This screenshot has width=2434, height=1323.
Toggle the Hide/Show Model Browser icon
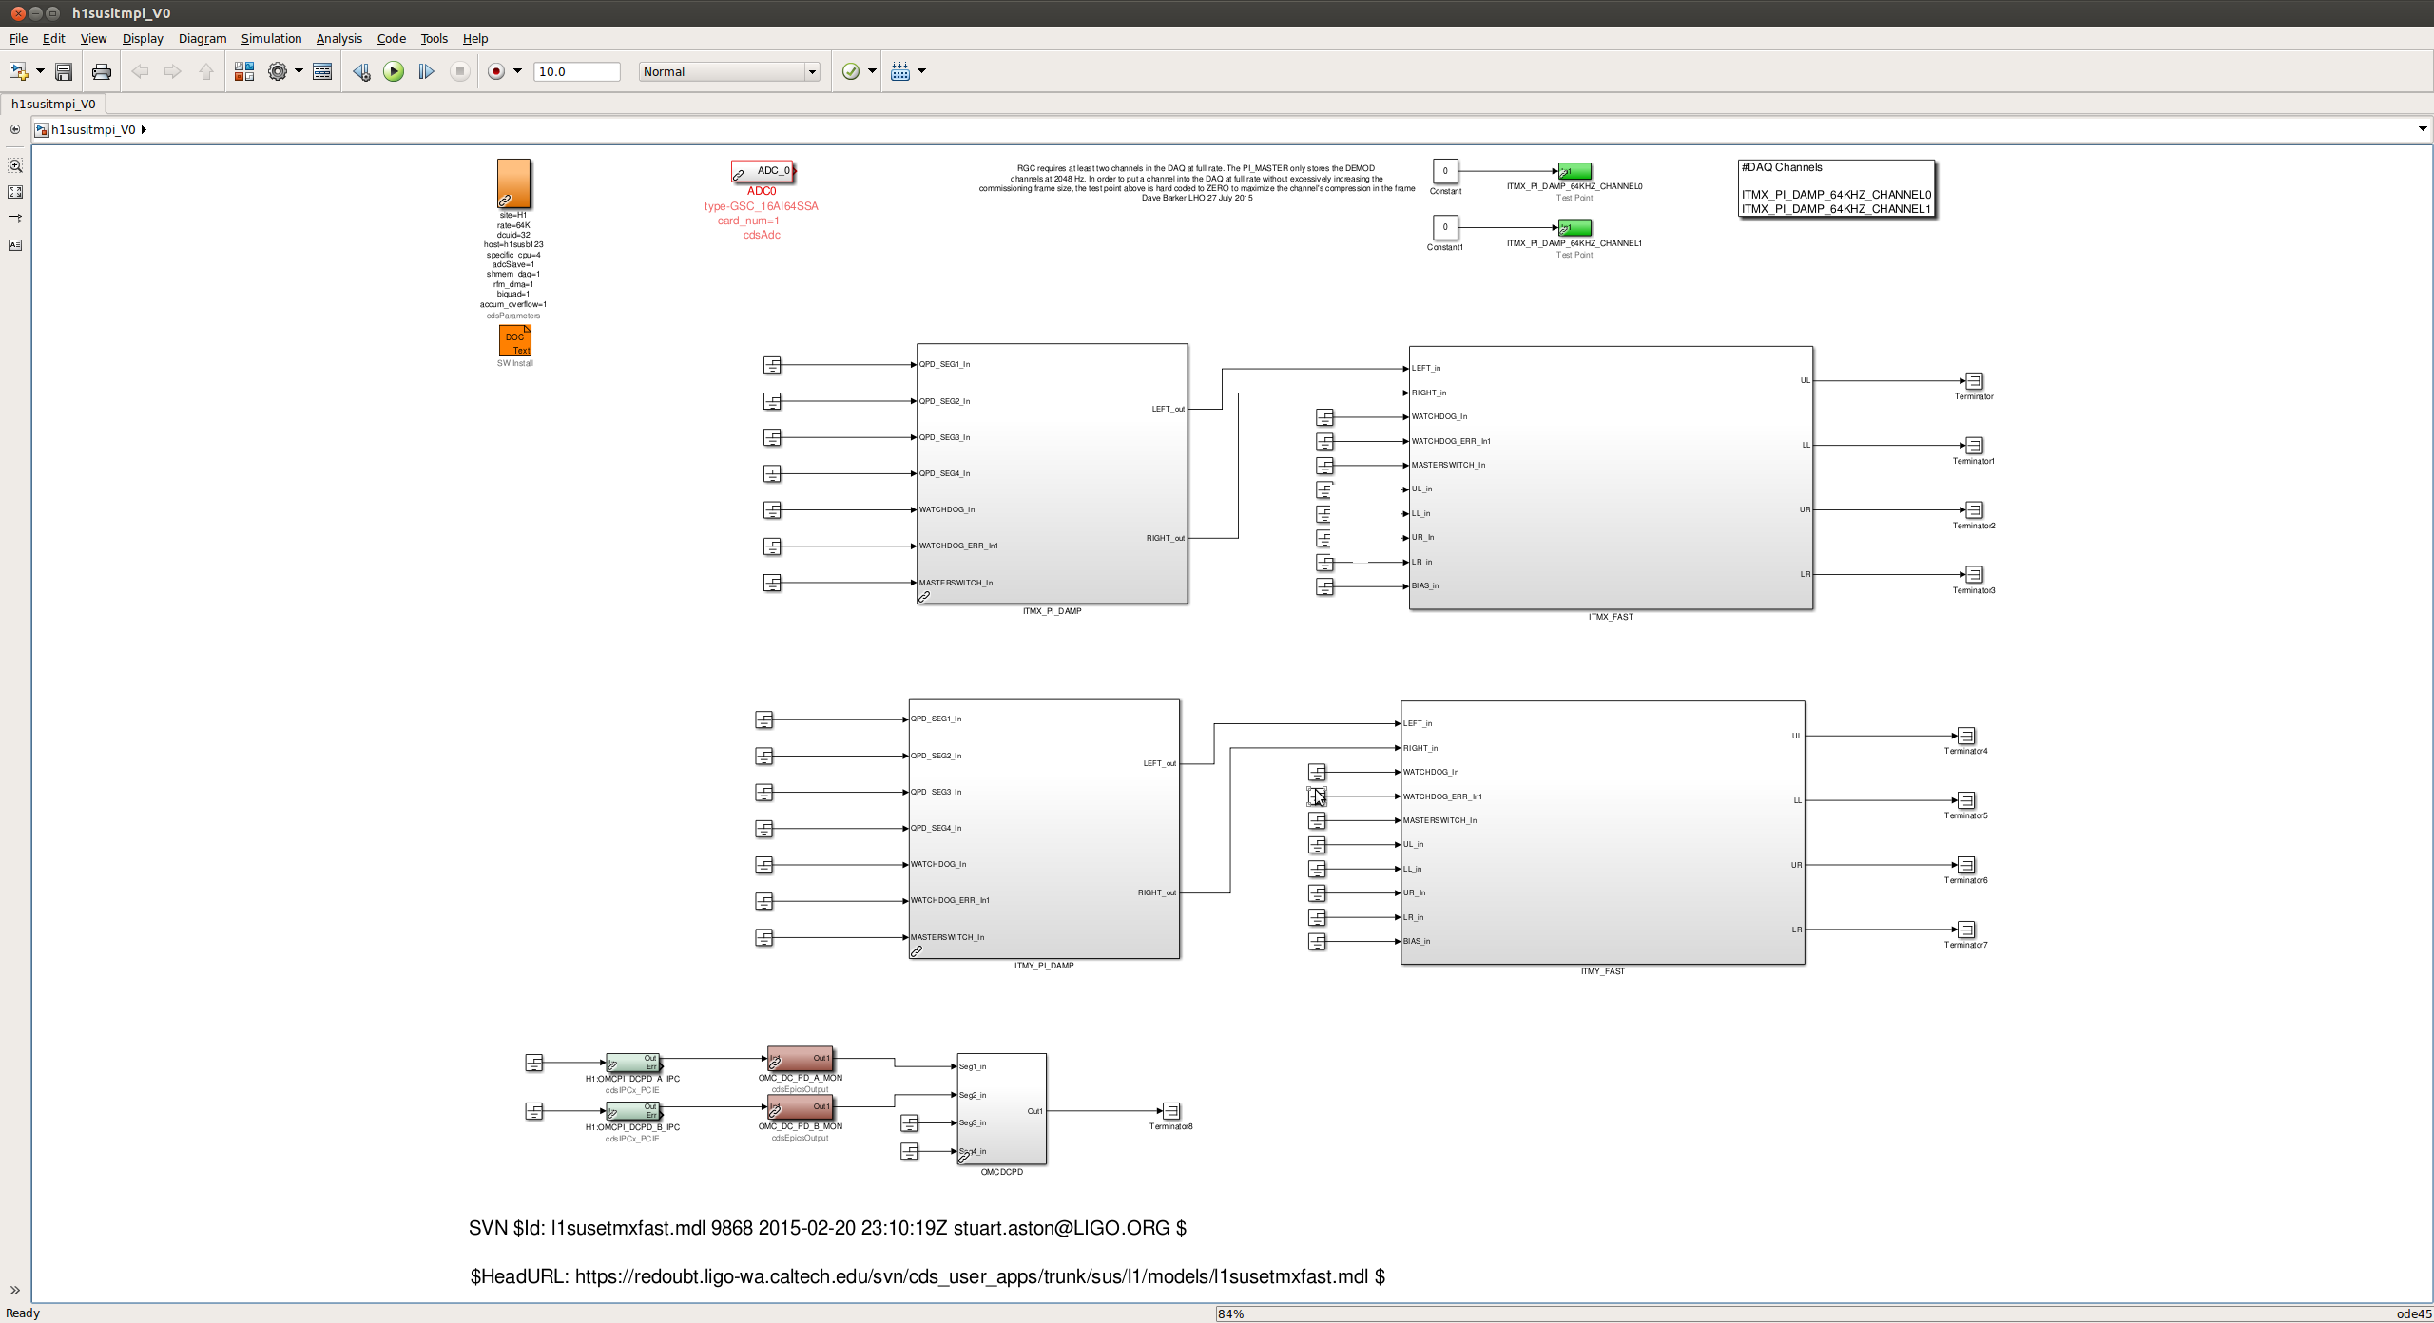click(15, 129)
